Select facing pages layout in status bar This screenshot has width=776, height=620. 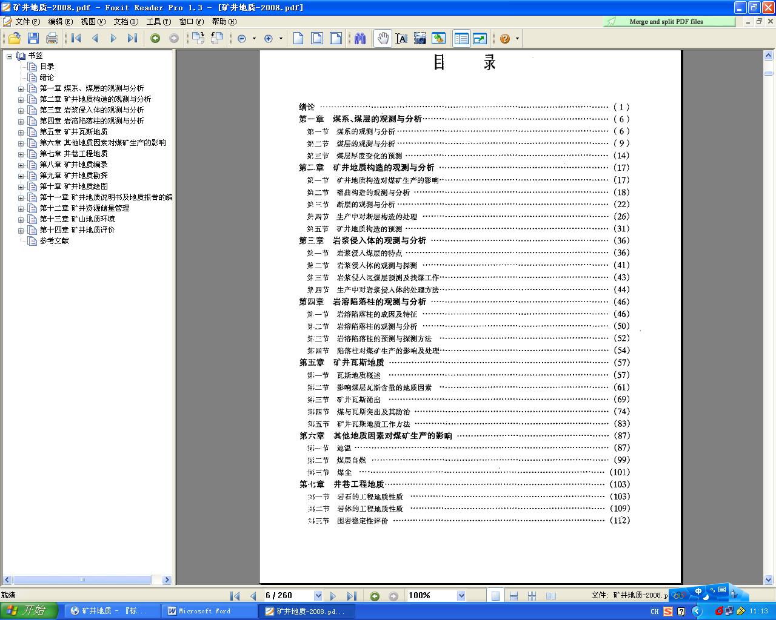click(550, 596)
